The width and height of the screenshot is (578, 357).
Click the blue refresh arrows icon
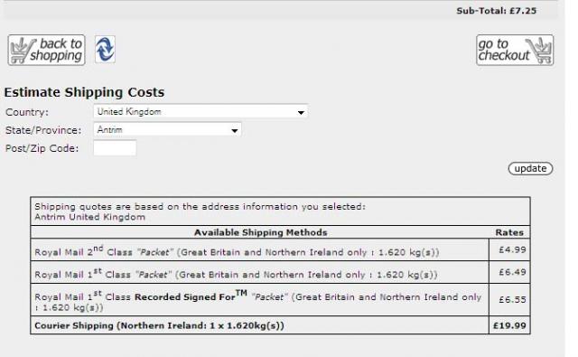point(105,50)
